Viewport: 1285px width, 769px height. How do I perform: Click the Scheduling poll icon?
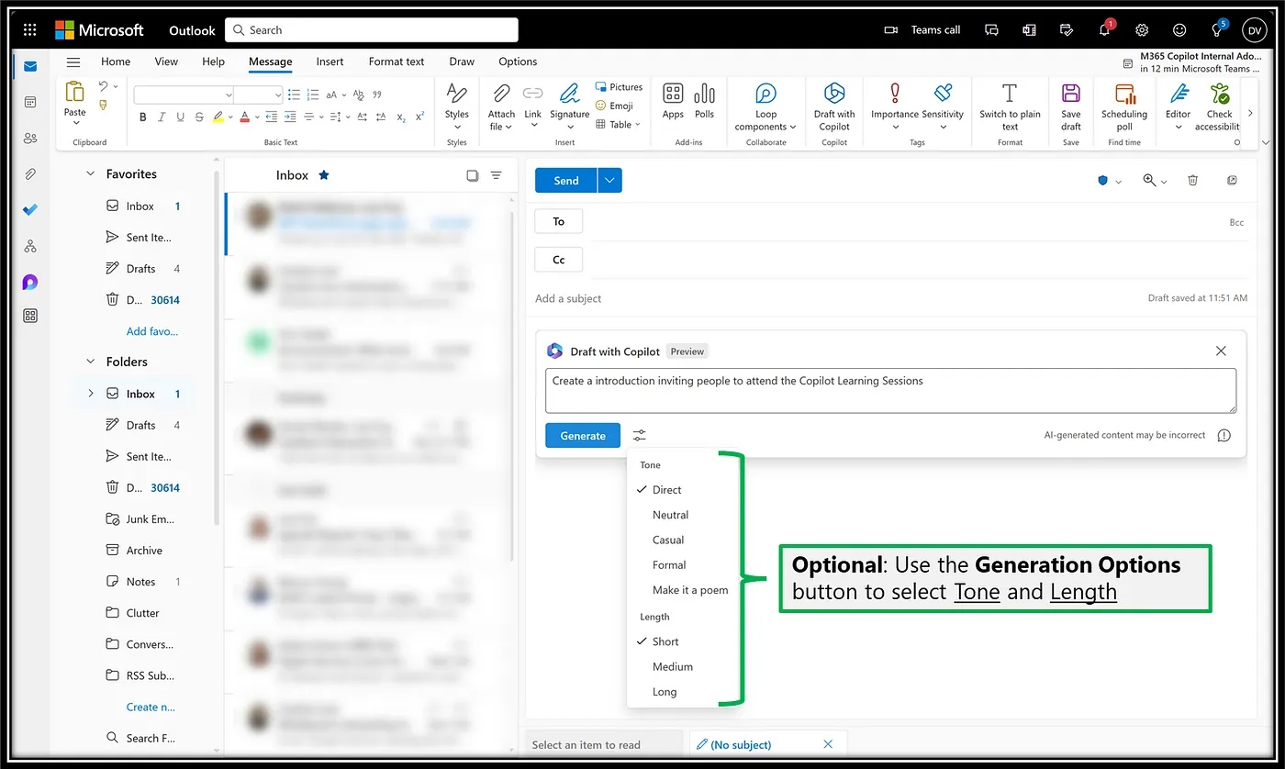[x=1124, y=95]
